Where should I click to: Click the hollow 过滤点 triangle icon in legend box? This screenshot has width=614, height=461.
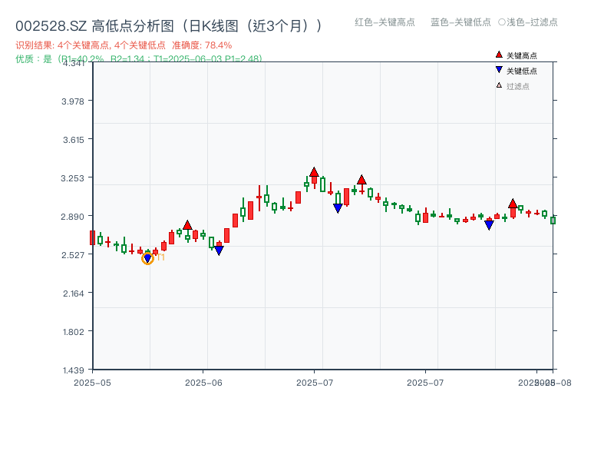pos(497,85)
